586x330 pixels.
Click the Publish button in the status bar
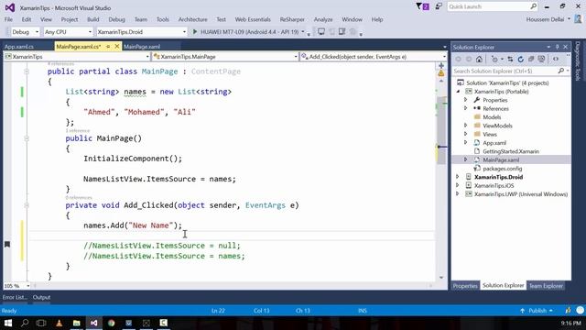[537, 311]
